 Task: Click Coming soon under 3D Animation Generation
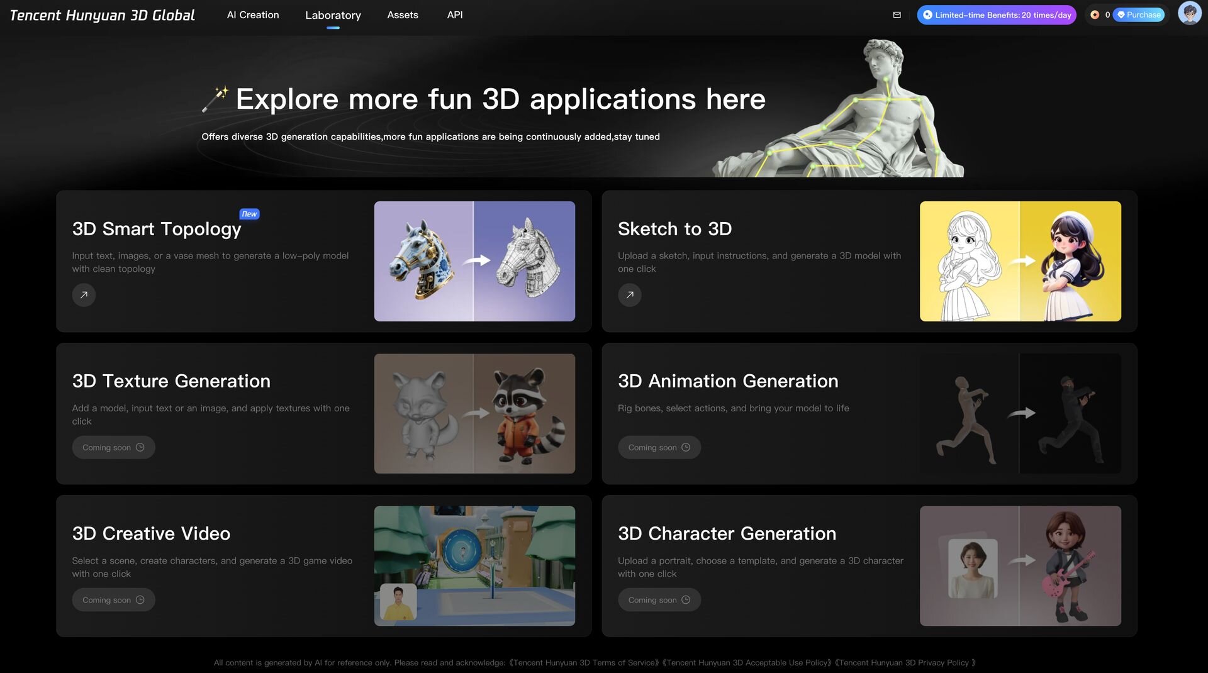click(x=659, y=448)
